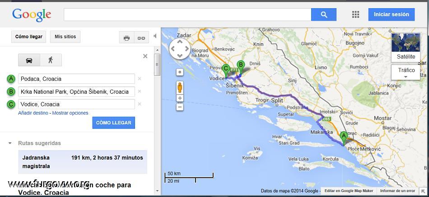This screenshot has height=197, width=429.
Task: Click the CÓMO LLEGAR blue button
Action: [x=113, y=123]
